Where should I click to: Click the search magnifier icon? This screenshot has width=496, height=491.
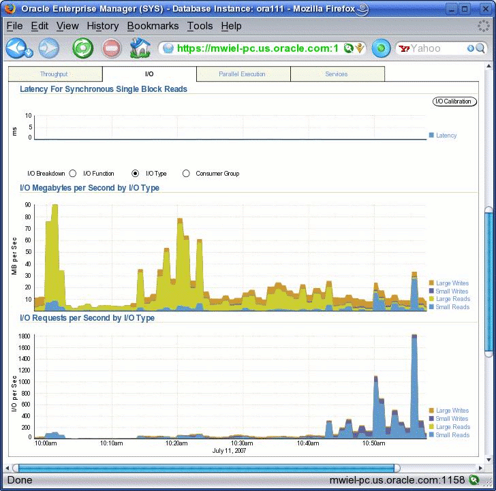point(480,48)
